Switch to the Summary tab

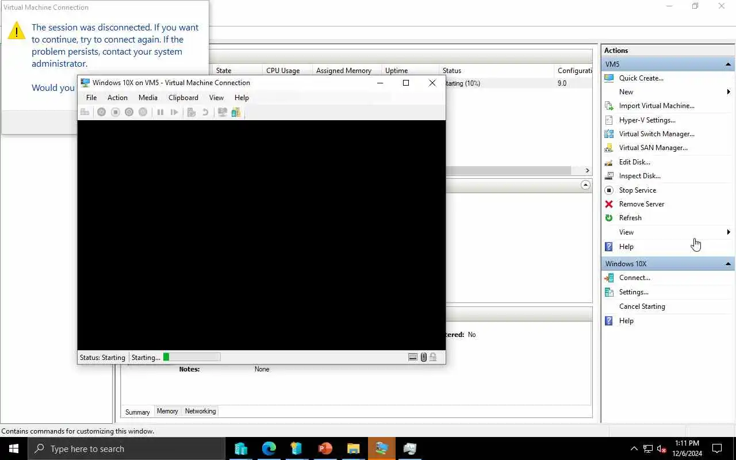pyautogui.click(x=137, y=412)
